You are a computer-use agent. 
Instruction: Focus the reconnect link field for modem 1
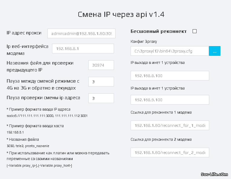[170, 125]
